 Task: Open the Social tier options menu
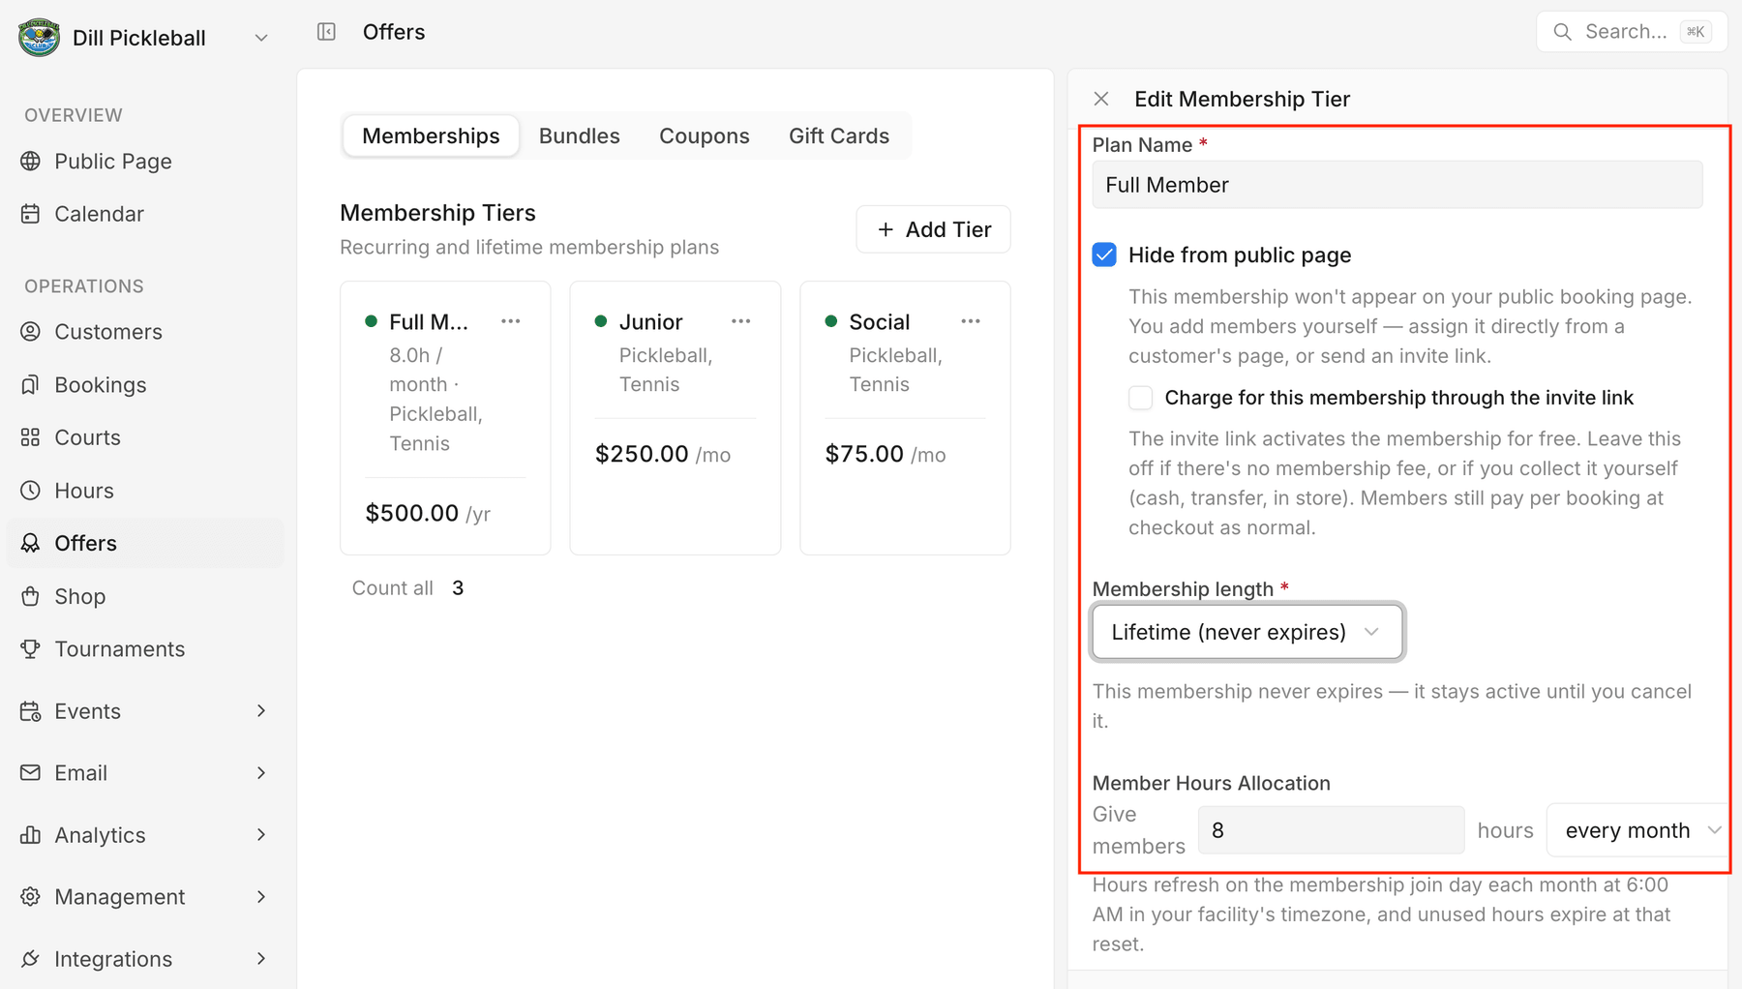pos(971,321)
